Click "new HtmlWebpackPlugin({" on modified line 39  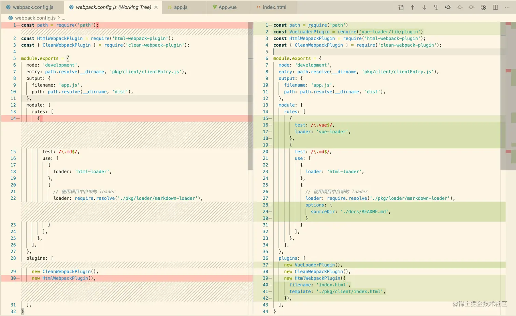pyautogui.click(x=315, y=278)
